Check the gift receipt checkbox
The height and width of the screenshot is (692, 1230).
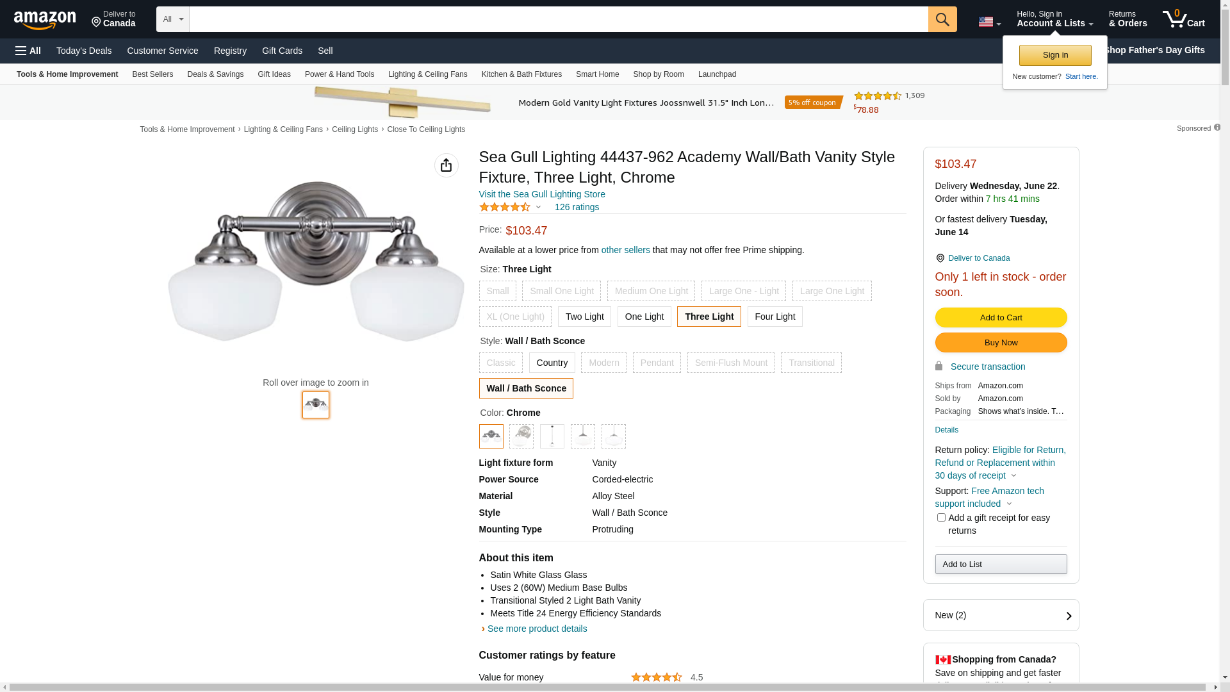[941, 518]
